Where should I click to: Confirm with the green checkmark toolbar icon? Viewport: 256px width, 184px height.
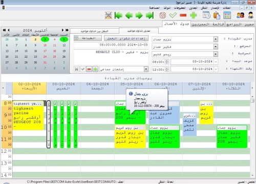coord(173,15)
